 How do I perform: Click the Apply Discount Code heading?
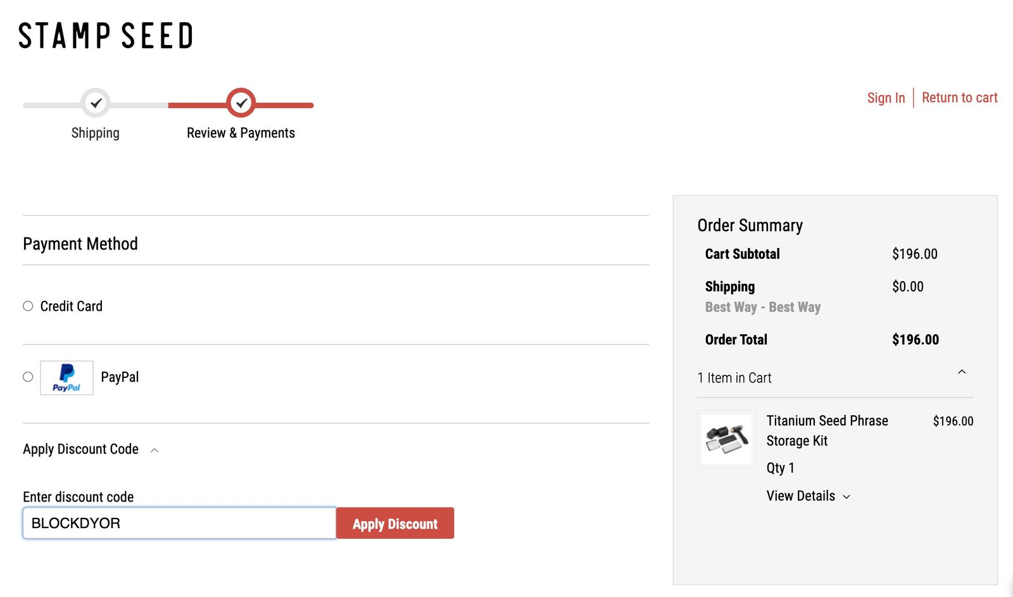pos(81,449)
